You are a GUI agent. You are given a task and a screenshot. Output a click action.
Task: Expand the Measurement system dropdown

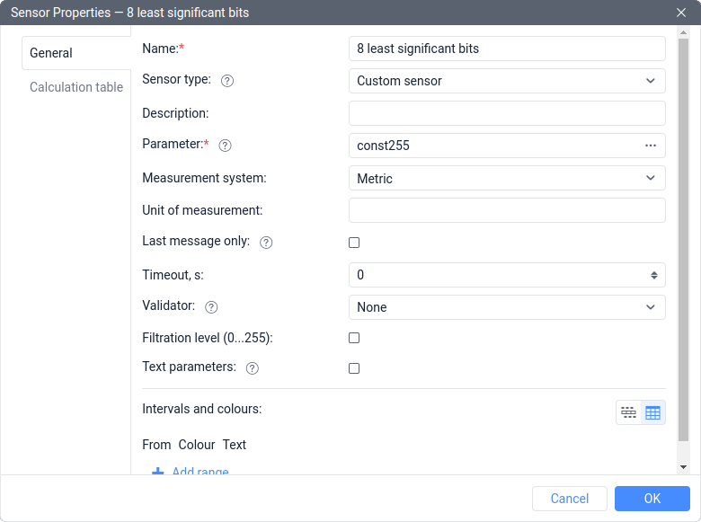pyautogui.click(x=507, y=178)
